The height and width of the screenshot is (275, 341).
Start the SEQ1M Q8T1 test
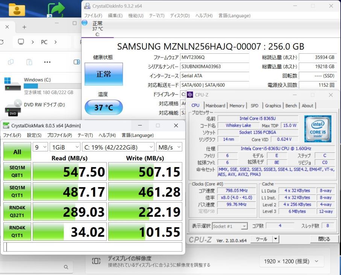pos(17,171)
